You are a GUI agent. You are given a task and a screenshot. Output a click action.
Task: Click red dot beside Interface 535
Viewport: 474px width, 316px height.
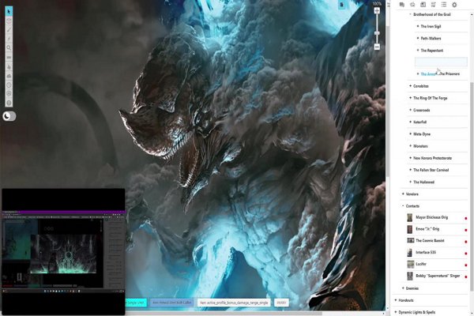coord(466,254)
